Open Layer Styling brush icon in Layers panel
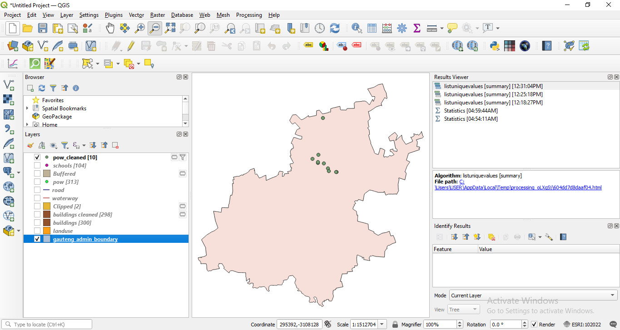620x330 pixels. tap(30, 145)
